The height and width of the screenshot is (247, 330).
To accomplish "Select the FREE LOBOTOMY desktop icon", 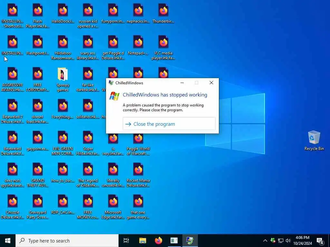I will [x=37, y=80].
